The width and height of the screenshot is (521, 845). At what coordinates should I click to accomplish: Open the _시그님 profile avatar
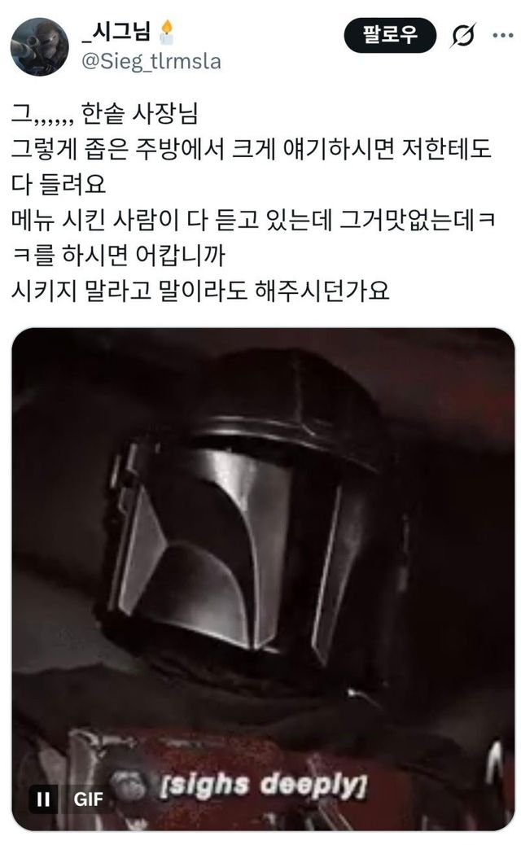pos(39,47)
